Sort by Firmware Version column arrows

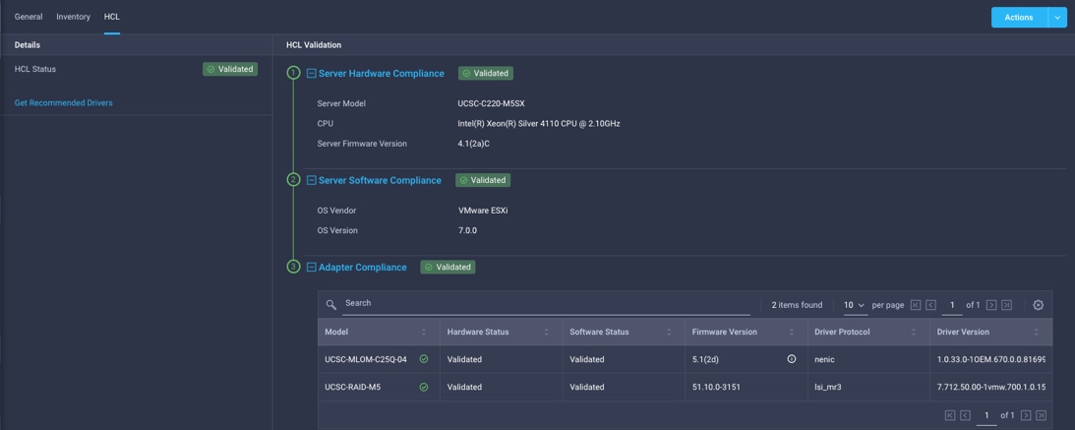tap(791, 332)
